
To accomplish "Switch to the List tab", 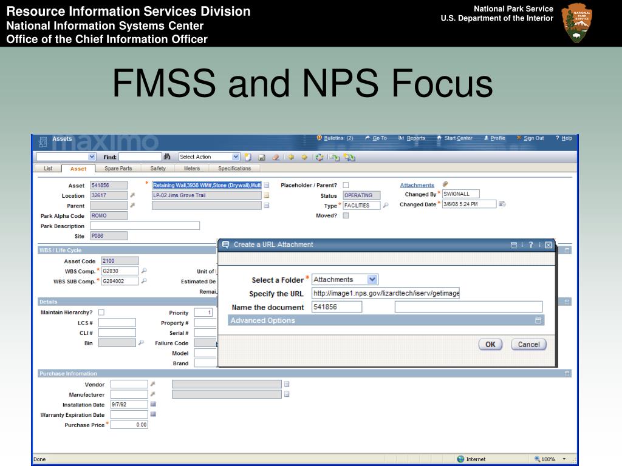I will 48,169.
